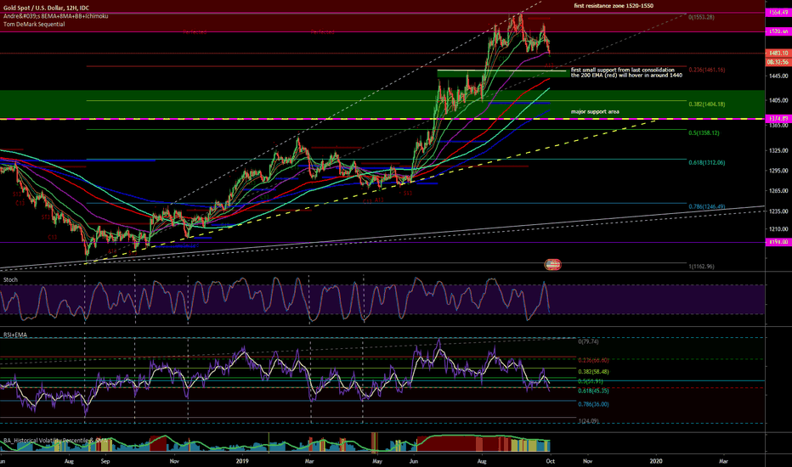Select the RSI 1(24.09) Fibonacci label
The width and height of the screenshot is (792, 467).
coord(588,420)
